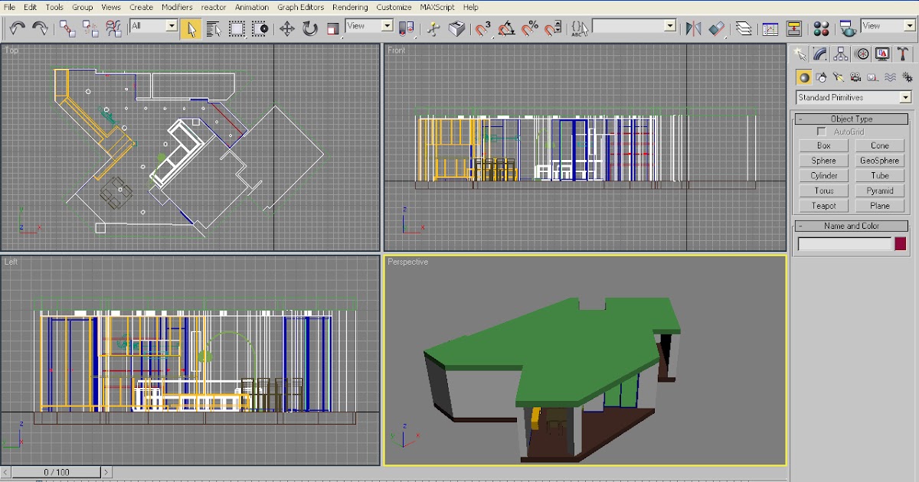Open the Material Editor
919x482 pixels.
[821, 29]
